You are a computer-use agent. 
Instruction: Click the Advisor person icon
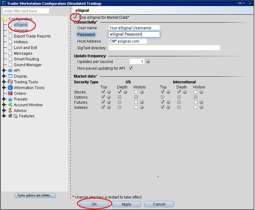pyautogui.click(x=10, y=110)
